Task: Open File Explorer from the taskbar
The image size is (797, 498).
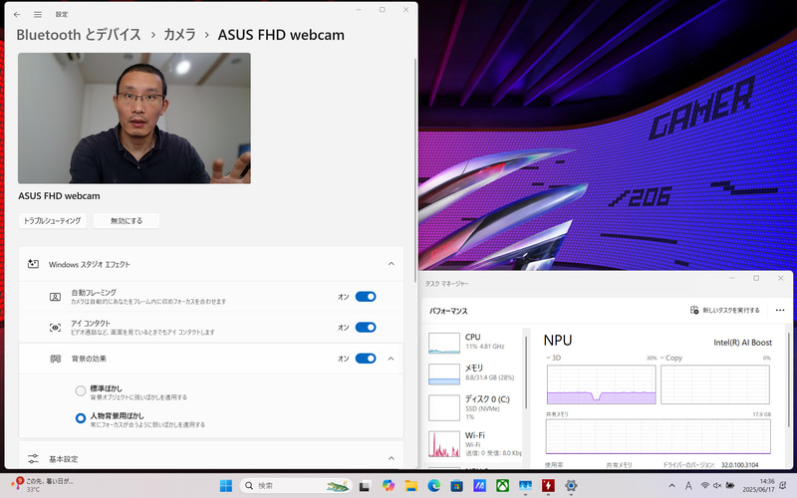Action: click(x=410, y=486)
